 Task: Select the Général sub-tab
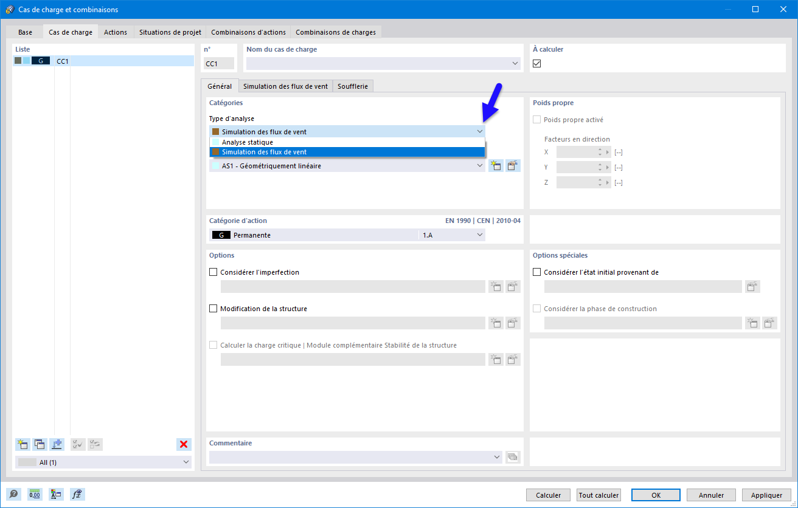click(220, 86)
